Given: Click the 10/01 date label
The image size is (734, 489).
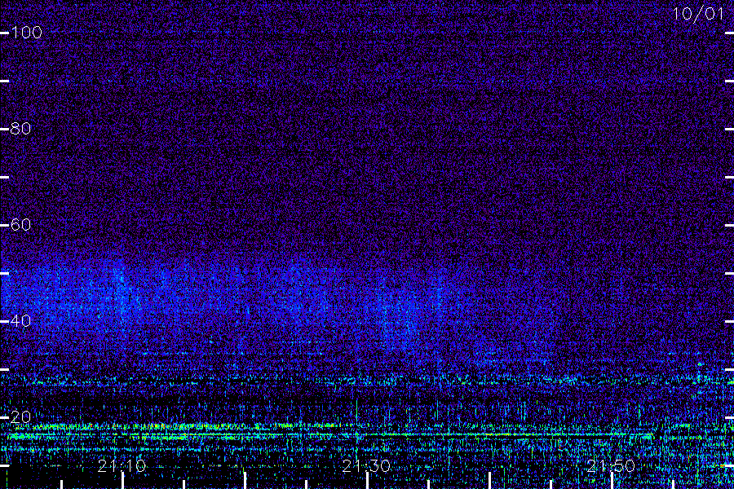Looking at the screenshot, I should [x=698, y=14].
